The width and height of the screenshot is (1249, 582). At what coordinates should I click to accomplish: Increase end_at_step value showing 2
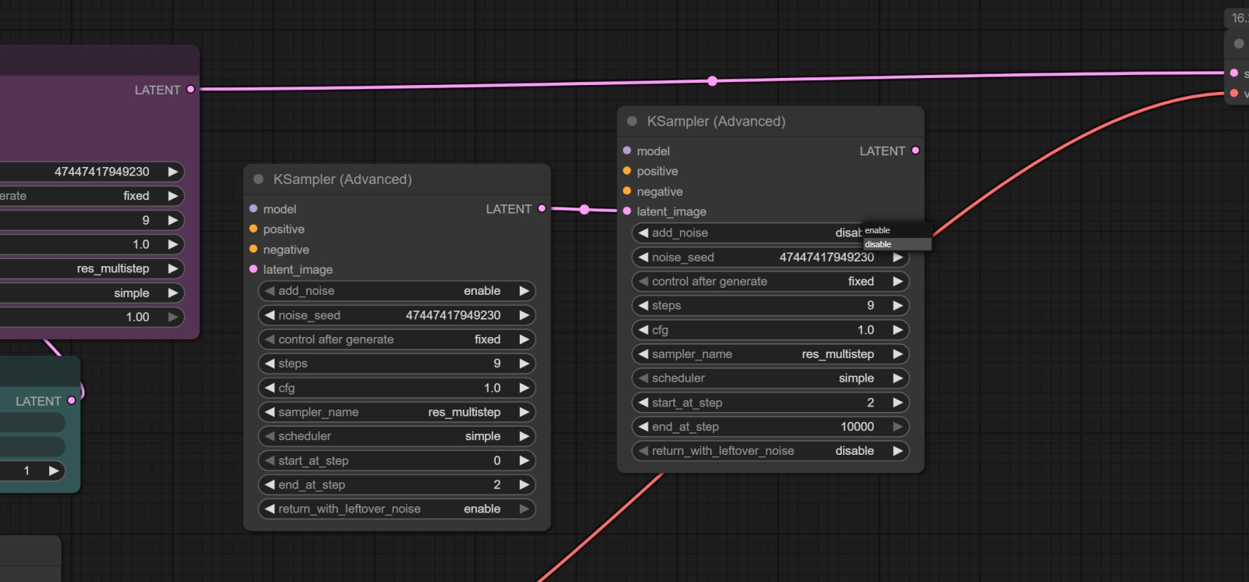click(524, 484)
